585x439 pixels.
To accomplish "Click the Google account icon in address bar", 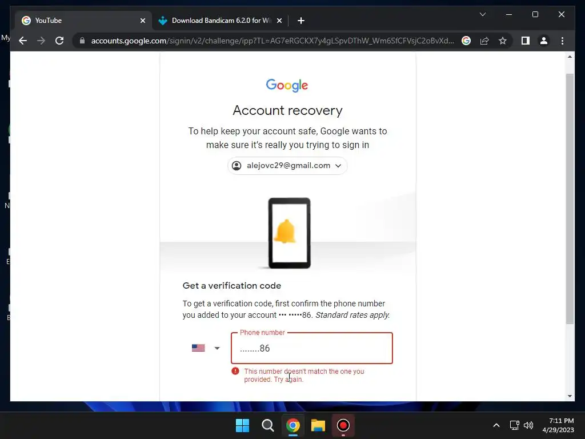I will coord(466,41).
